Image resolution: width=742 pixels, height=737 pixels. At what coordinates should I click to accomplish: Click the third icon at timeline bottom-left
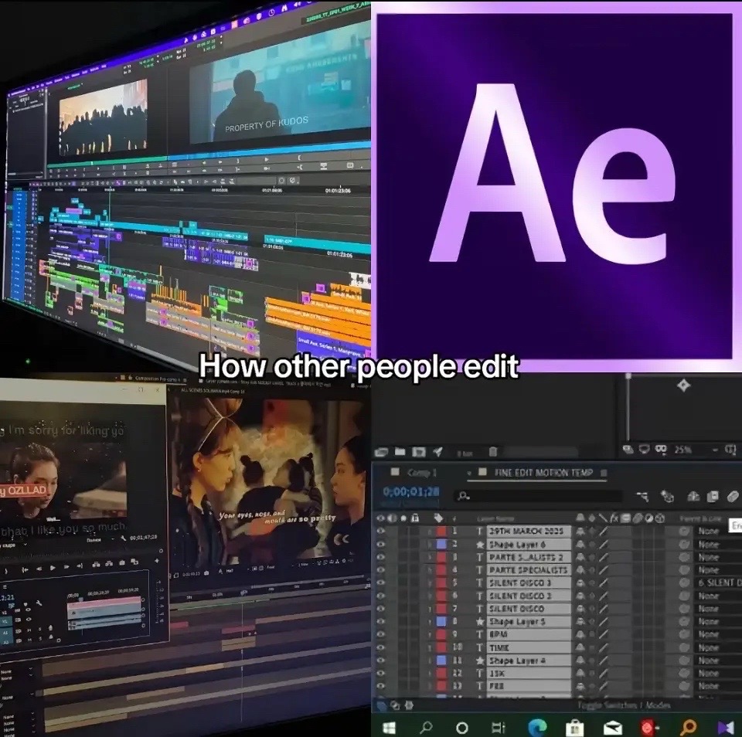click(x=410, y=705)
